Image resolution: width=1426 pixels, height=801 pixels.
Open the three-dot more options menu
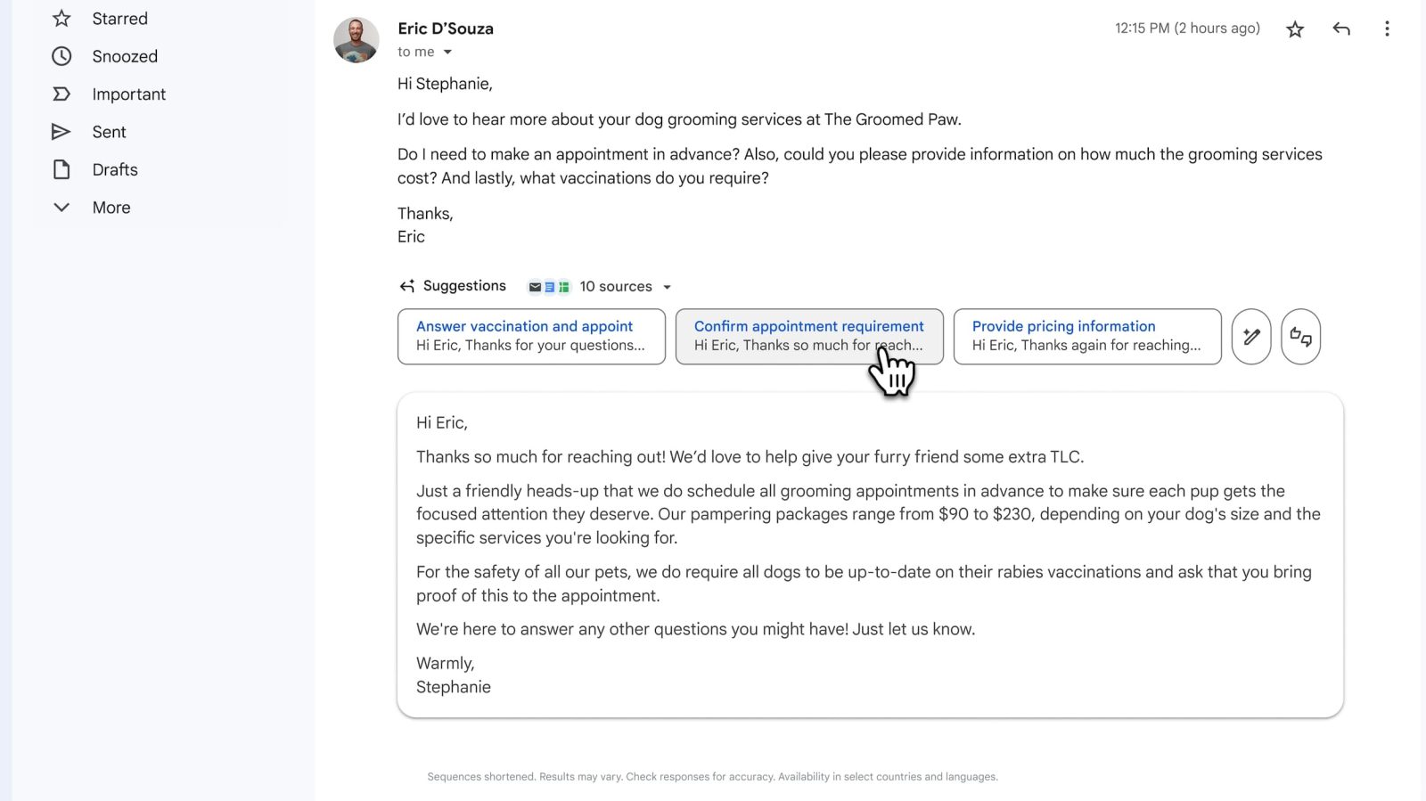tap(1387, 29)
